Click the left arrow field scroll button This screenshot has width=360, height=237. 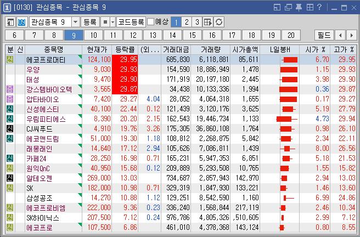340,35
